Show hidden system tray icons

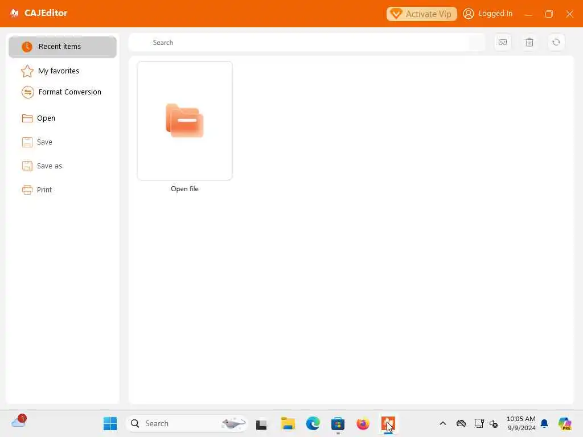(x=443, y=423)
